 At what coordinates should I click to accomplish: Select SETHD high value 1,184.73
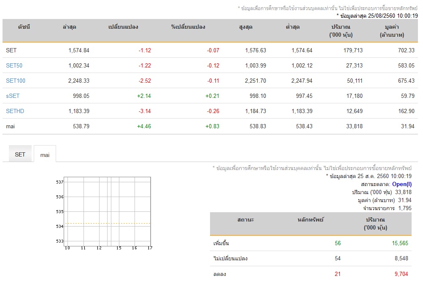click(256, 111)
